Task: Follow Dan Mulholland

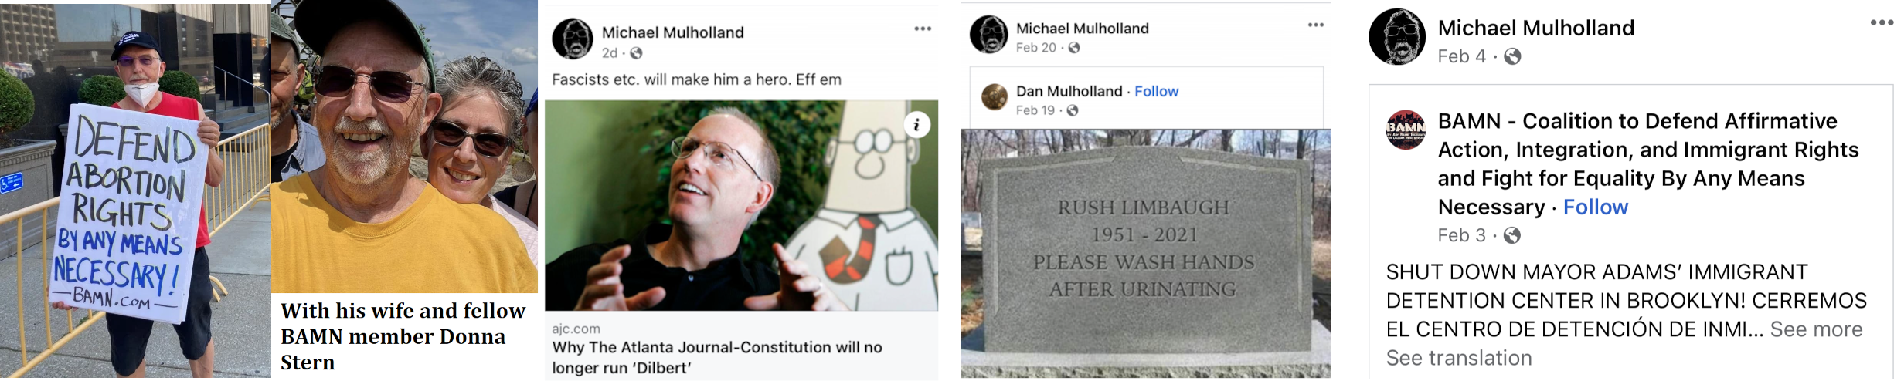Action: [x=1156, y=91]
